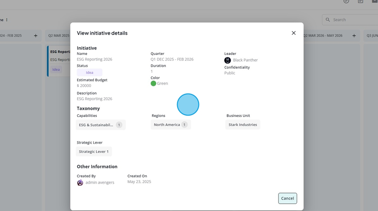Add initiative in FEB 2025 quarter column
The image size is (378, 211).
click(35, 36)
